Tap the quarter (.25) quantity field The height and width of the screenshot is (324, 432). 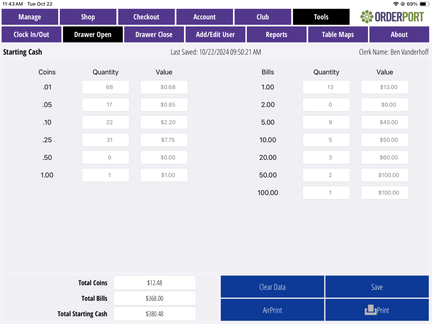(x=105, y=140)
